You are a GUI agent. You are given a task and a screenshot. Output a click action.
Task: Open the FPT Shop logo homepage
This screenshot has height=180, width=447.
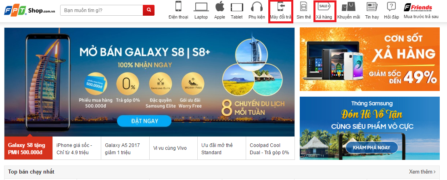coord(30,10)
